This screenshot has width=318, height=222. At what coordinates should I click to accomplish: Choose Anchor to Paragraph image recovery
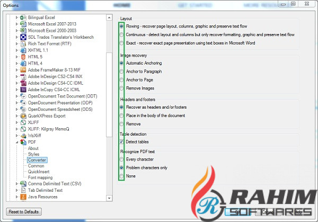(121, 72)
